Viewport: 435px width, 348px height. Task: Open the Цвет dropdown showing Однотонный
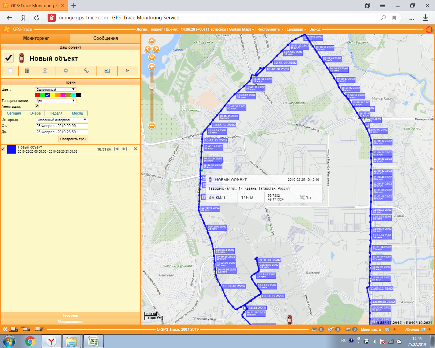coord(55,90)
